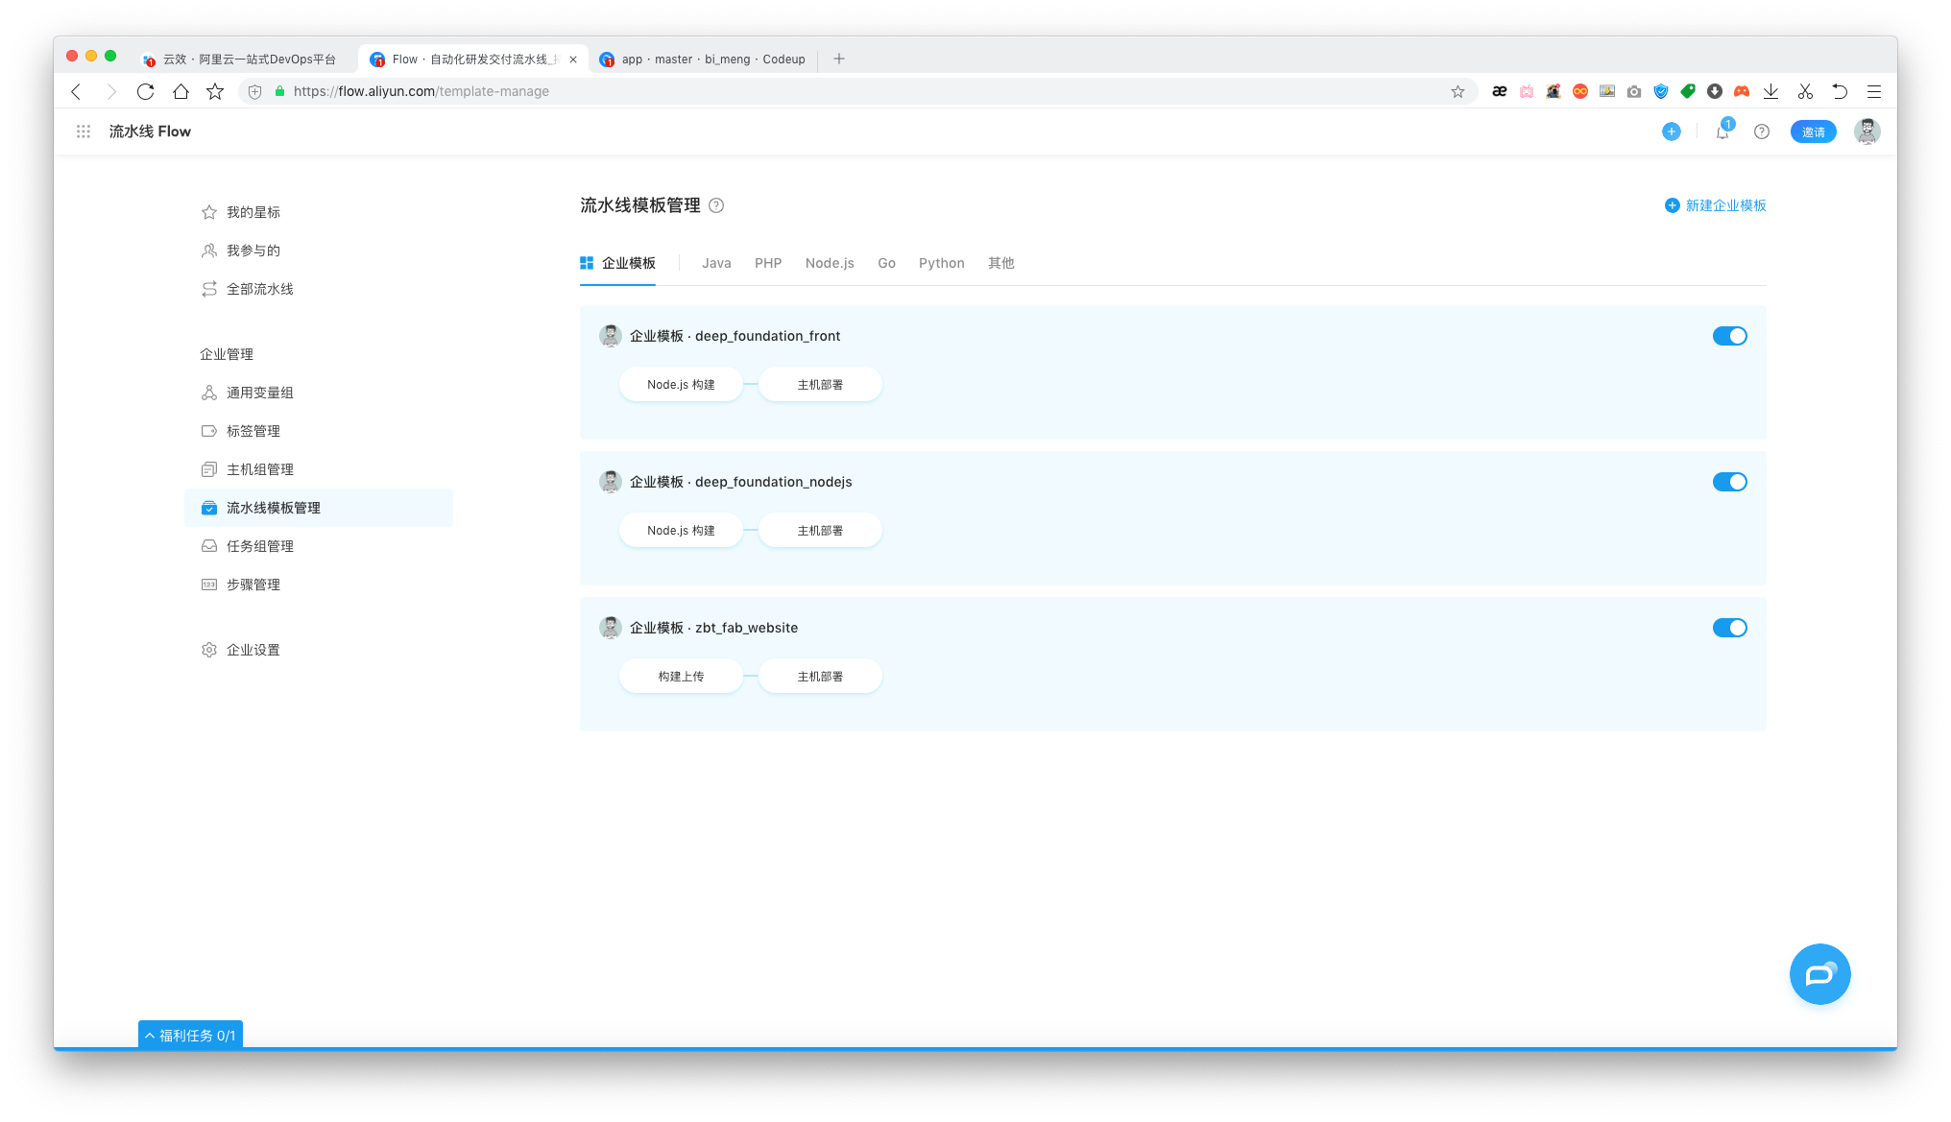Open the browser hamburger menu
The width and height of the screenshot is (1951, 1122).
click(1873, 91)
